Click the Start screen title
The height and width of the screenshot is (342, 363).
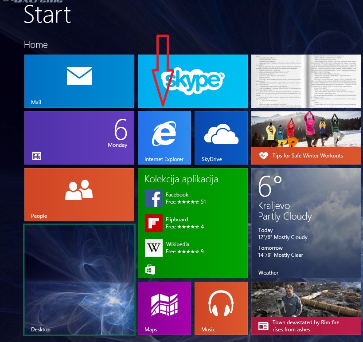point(47,15)
